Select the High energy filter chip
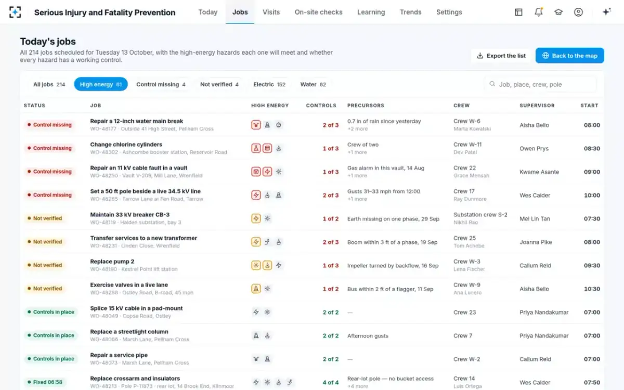This screenshot has width=624, height=390. click(101, 84)
